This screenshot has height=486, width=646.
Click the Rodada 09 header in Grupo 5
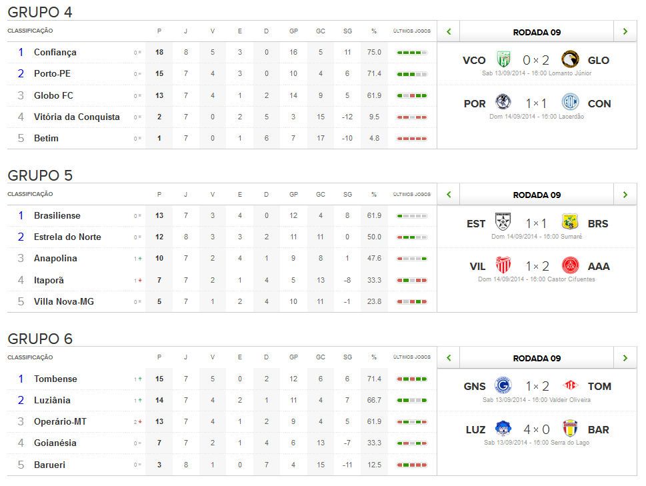point(537,195)
